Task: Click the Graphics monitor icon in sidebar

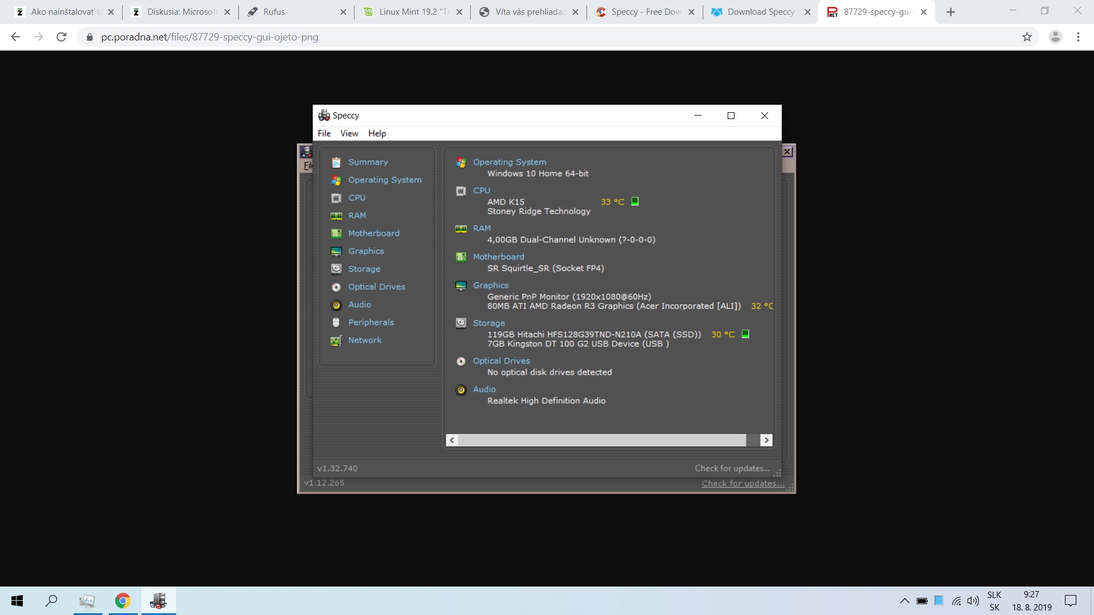Action: tap(336, 251)
